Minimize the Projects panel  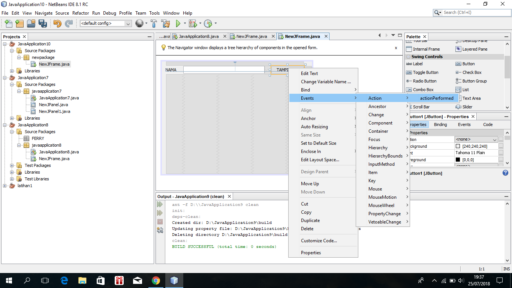point(149,36)
